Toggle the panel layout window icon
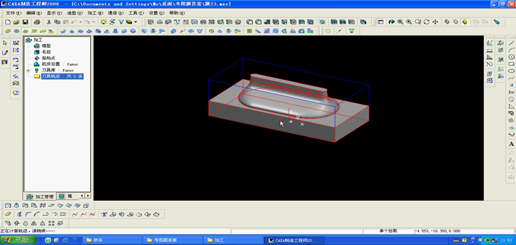The image size is (516, 245). point(380,22)
